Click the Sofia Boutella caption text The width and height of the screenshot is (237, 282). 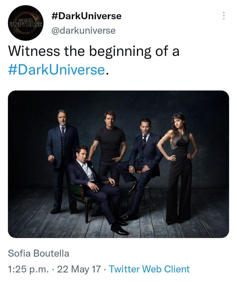pyautogui.click(x=38, y=253)
